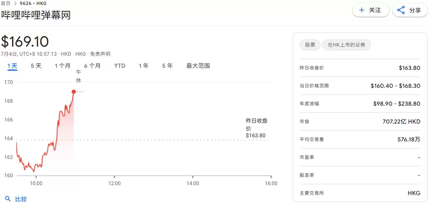
Task: Click the 比较 compare link
Action: tap(21, 199)
